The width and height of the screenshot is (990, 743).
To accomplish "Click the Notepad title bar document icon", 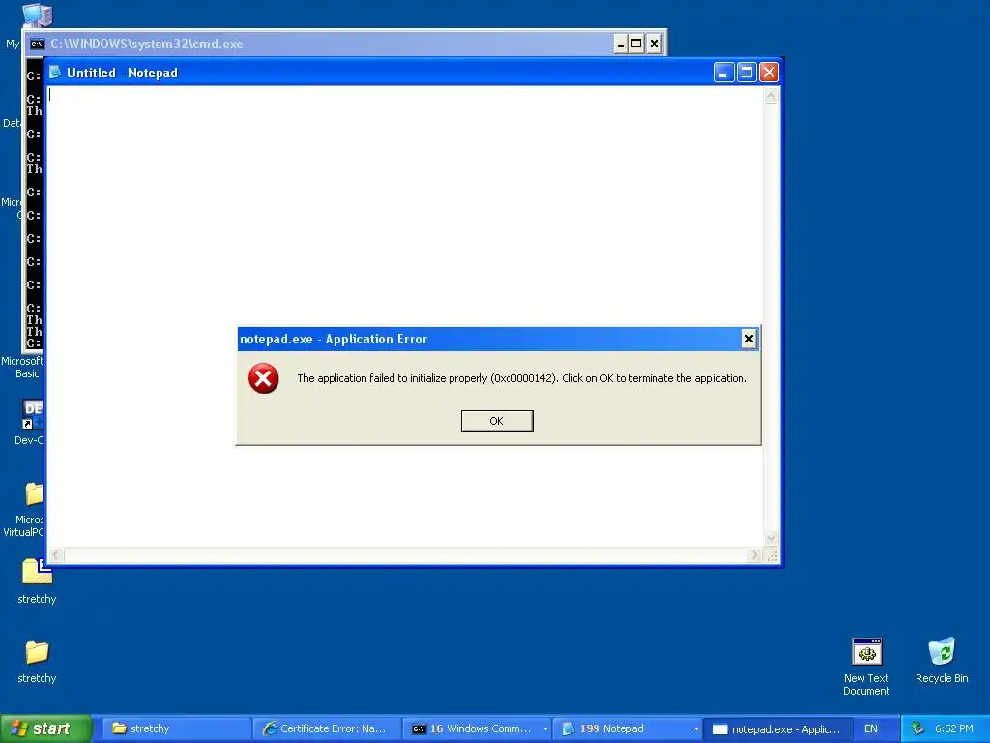I will pos(55,72).
